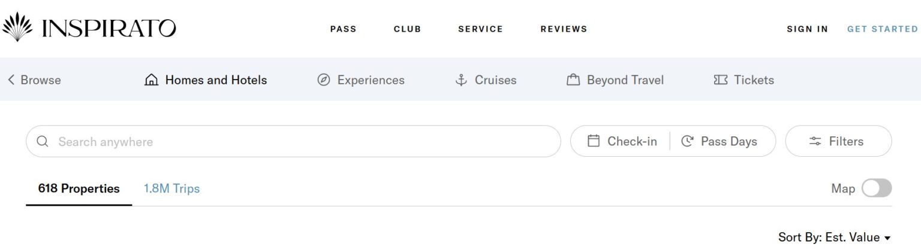
Task: Click the Search anywhere input field
Action: (x=300, y=142)
